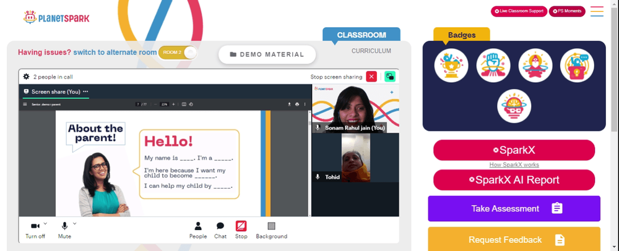Click the PlanetSpark logo
Screen dimensions: 619x251
pyautogui.click(x=56, y=17)
